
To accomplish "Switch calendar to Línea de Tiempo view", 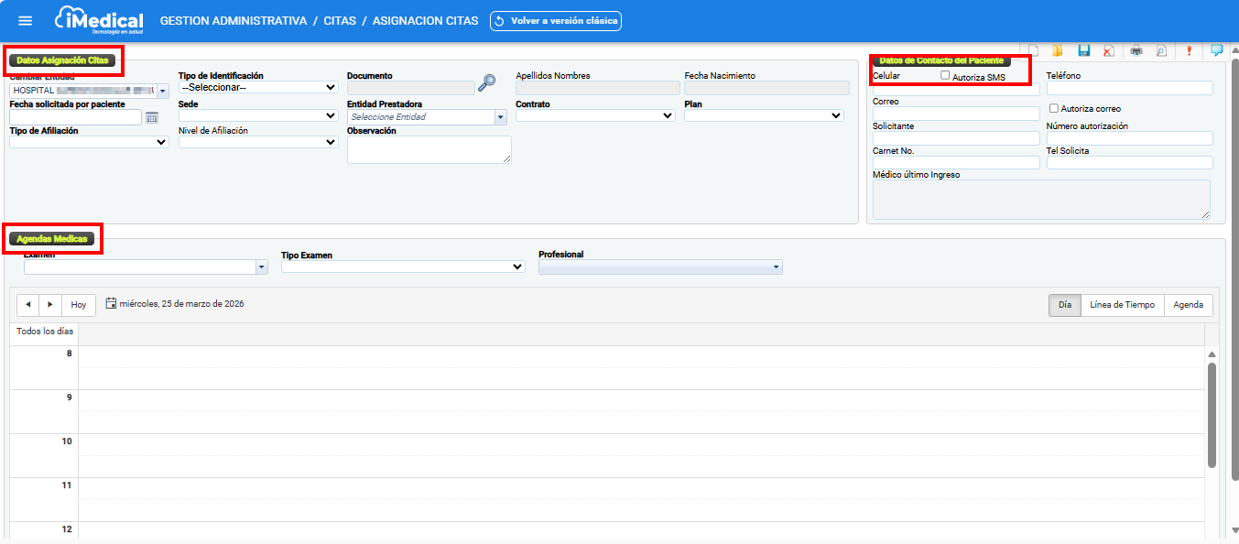I will coord(1122,305).
